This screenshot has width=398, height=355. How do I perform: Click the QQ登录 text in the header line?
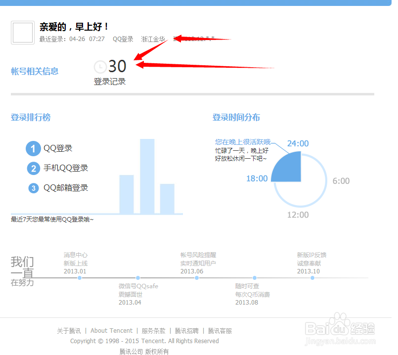pos(123,39)
